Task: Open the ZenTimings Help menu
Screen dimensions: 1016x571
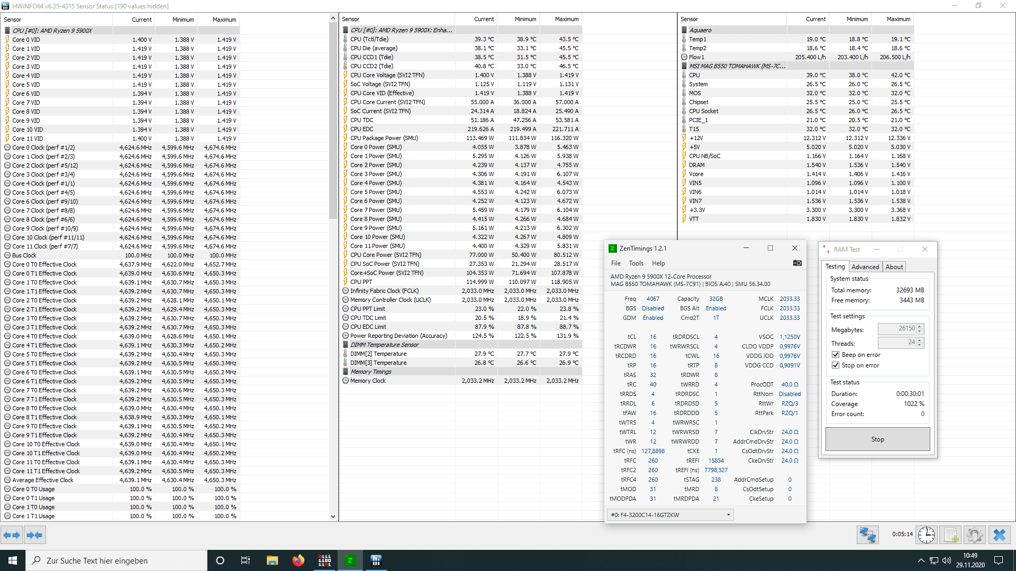Action: pyautogui.click(x=658, y=263)
